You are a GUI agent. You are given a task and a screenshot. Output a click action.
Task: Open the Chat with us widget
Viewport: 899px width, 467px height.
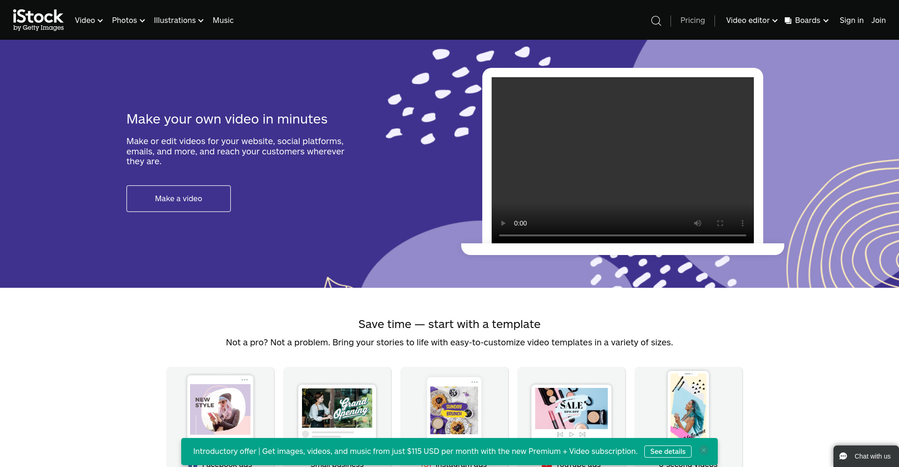(x=866, y=456)
